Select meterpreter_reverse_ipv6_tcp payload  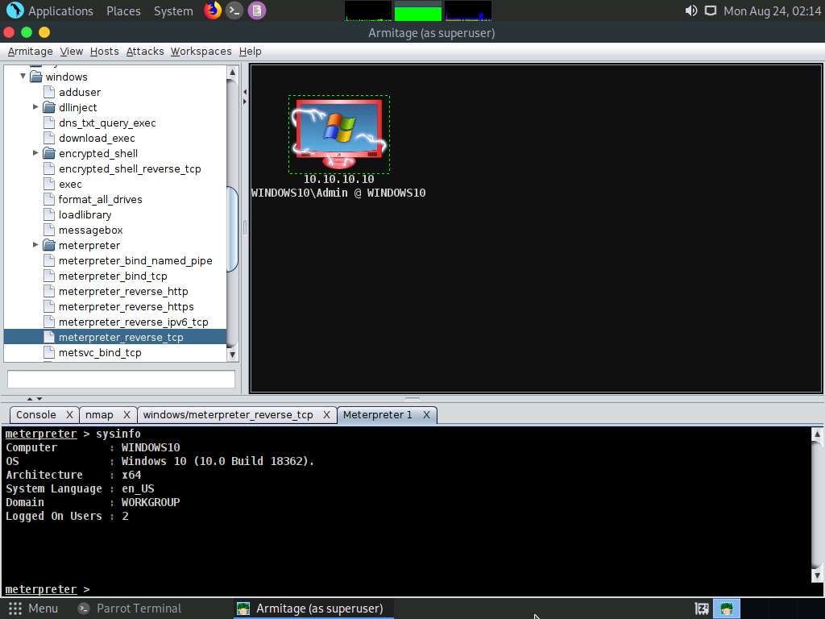133,322
